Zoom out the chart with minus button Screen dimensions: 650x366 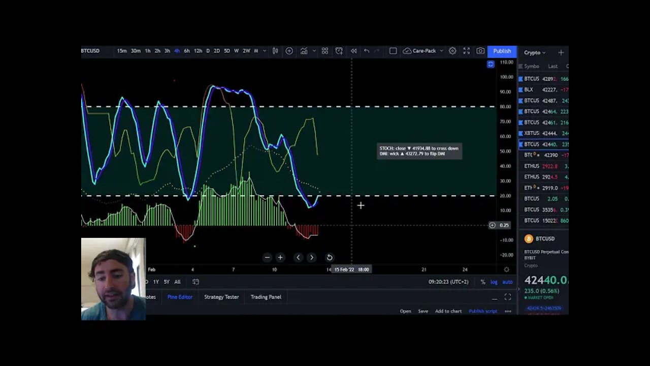tap(267, 257)
